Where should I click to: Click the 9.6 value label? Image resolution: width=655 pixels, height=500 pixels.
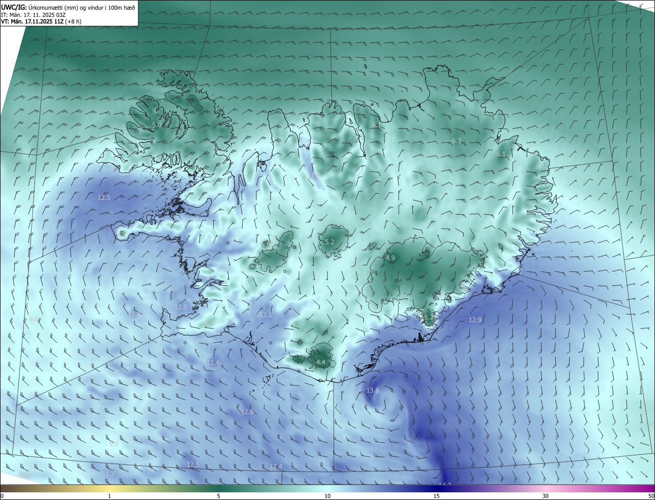coord(34,319)
